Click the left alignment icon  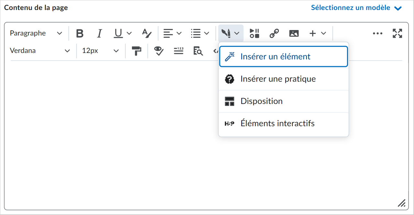coord(168,33)
